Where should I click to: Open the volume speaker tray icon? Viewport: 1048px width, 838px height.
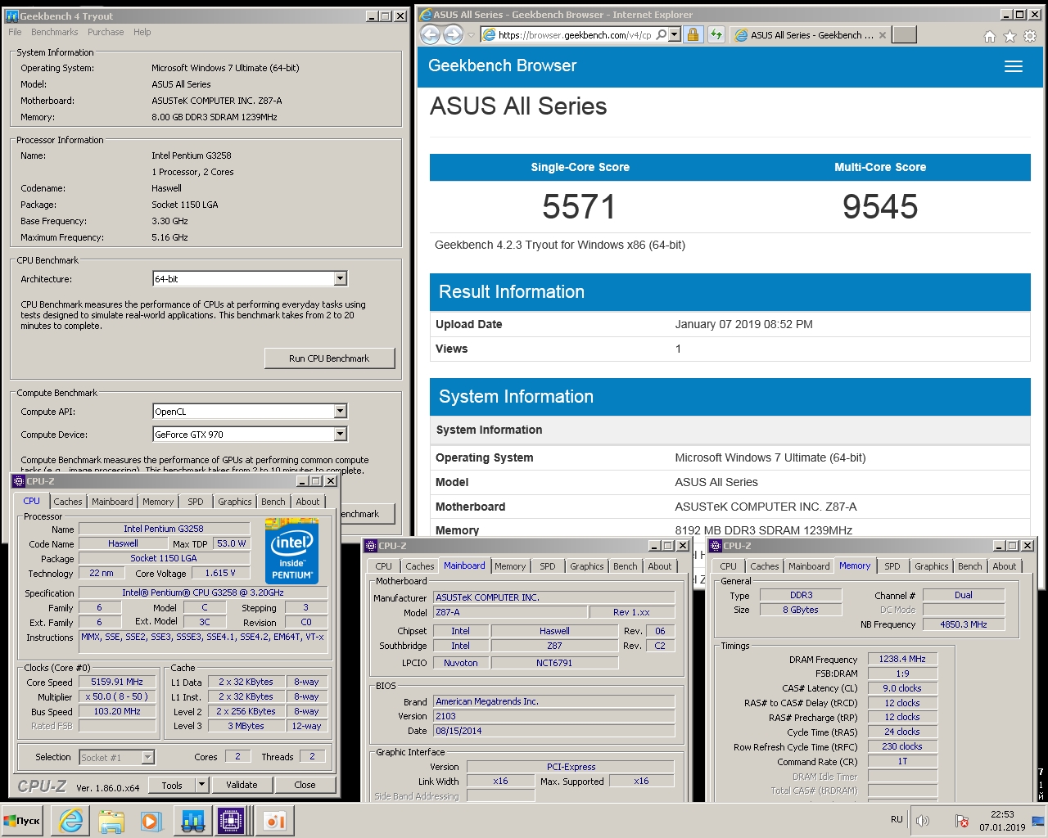tap(923, 821)
